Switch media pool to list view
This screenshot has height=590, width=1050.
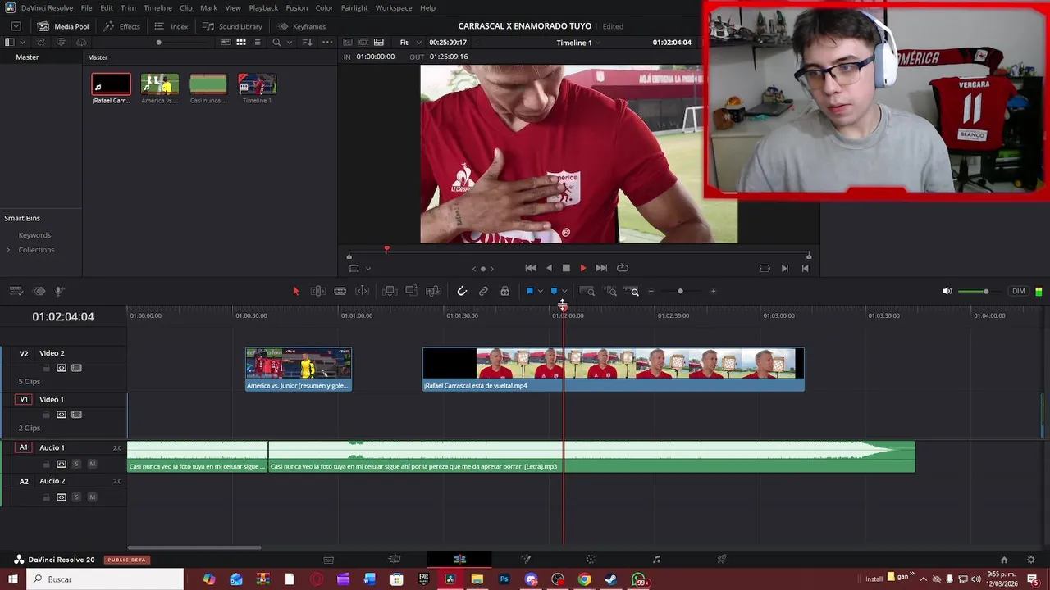(x=257, y=42)
